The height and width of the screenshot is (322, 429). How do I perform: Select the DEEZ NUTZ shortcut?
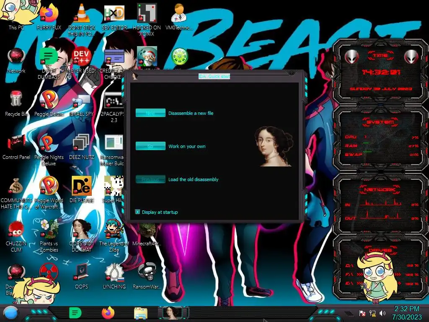pyautogui.click(x=82, y=147)
